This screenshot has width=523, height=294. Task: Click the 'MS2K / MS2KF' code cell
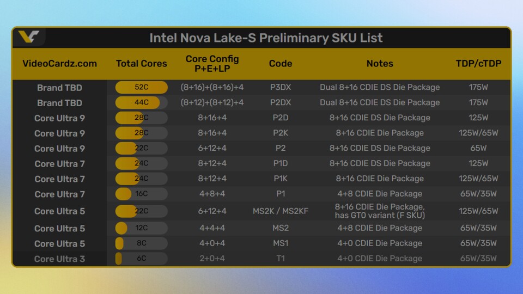[x=281, y=211]
